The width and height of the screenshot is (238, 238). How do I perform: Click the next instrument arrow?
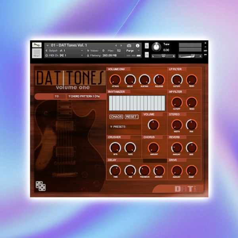122,46
